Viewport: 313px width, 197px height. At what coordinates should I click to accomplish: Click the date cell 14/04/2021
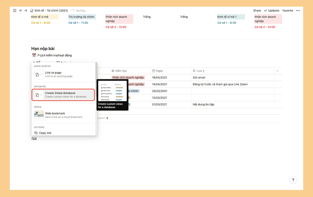pyautogui.click(x=171, y=84)
